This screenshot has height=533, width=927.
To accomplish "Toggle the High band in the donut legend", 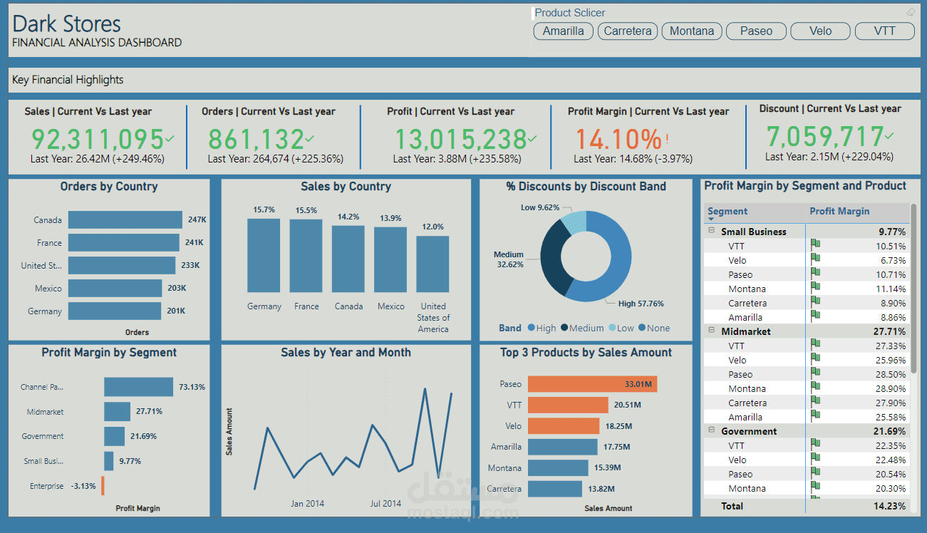I will coord(539,328).
